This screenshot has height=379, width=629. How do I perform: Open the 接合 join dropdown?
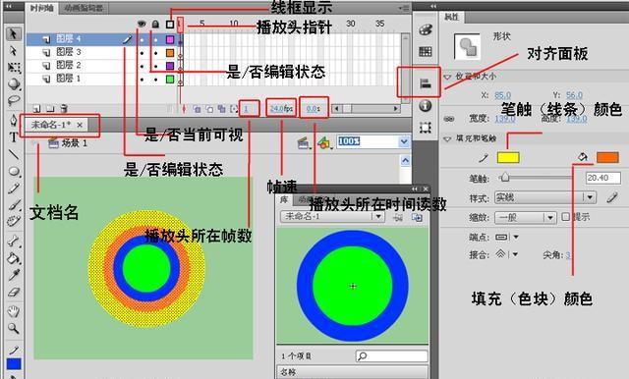coord(507,254)
